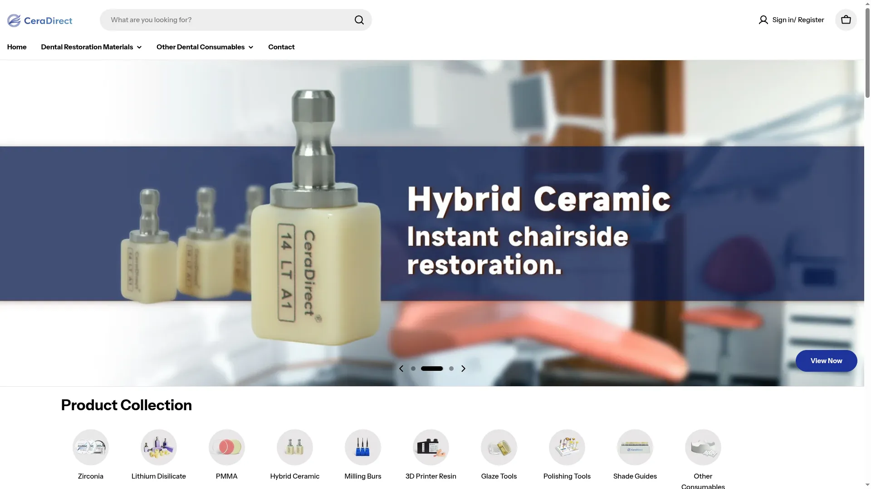The height and width of the screenshot is (489, 871).
Task: Click the Glaze Tools text label
Action: tap(499, 476)
